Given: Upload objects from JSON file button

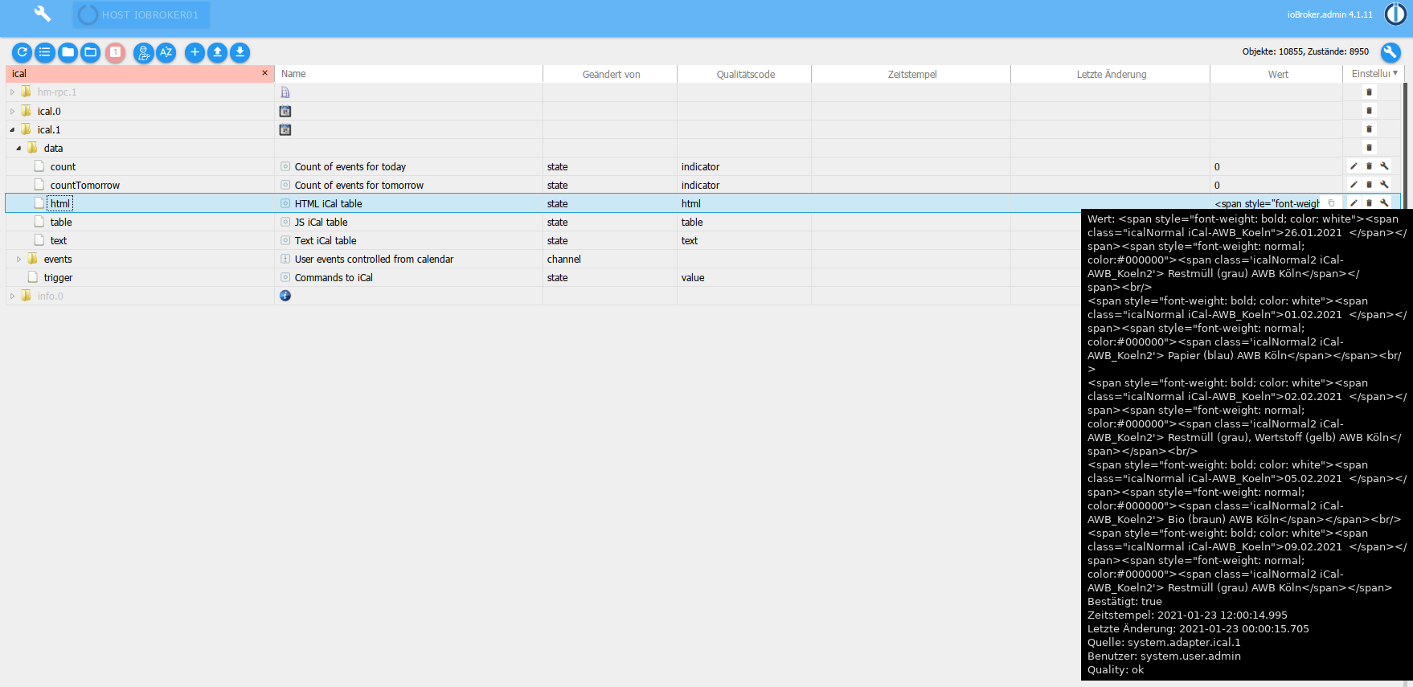Looking at the screenshot, I should (217, 52).
